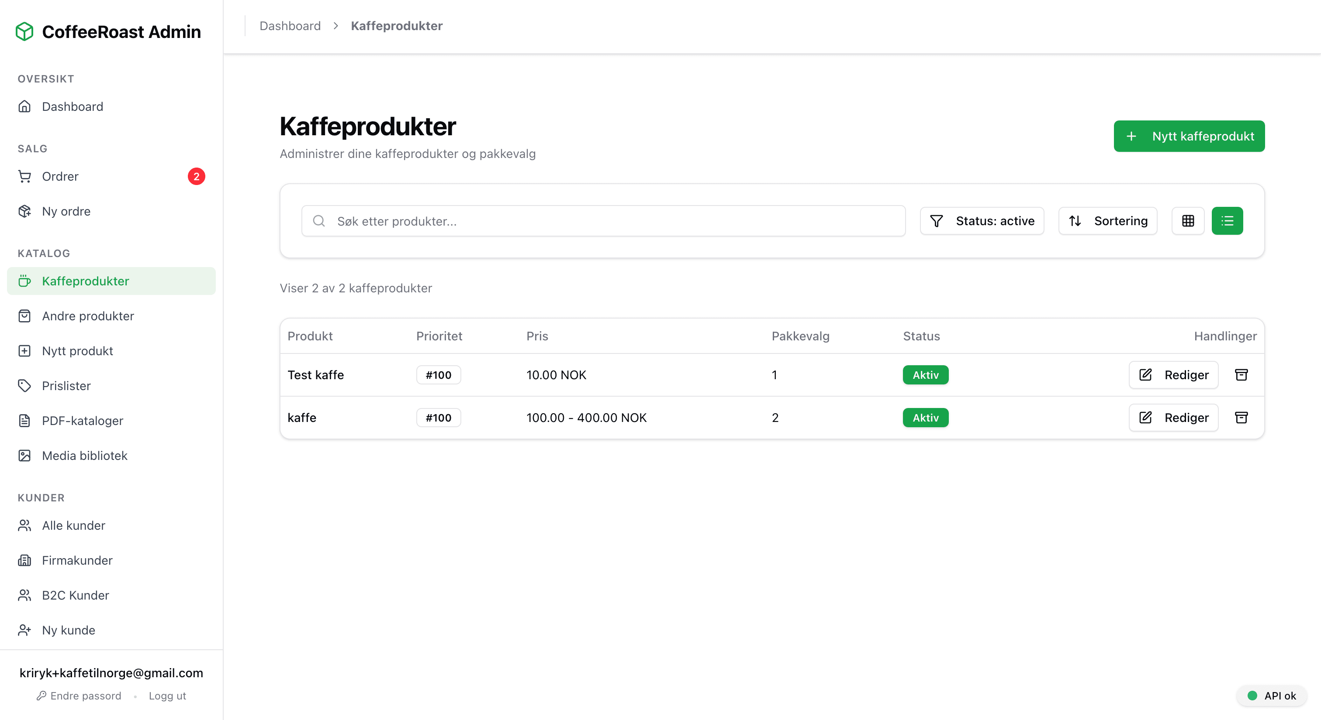The height and width of the screenshot is (720, 1321).
Task: Select the Ordrer cart icon
Action: coord(24,176)
